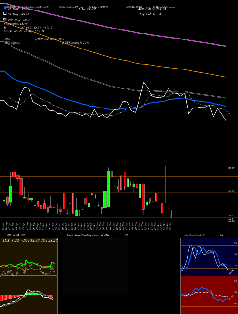Click the 'RSI 14/5: 45.54 / 39.17' readout

click(x=28, y=28)
